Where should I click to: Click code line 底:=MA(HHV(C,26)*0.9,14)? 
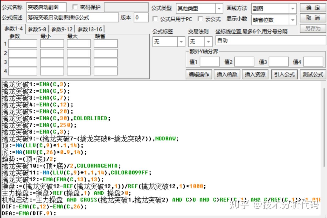[x=44, y=152]
